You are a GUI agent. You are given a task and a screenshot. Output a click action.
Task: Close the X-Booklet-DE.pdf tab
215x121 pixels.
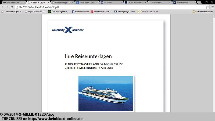click(48, 3)
